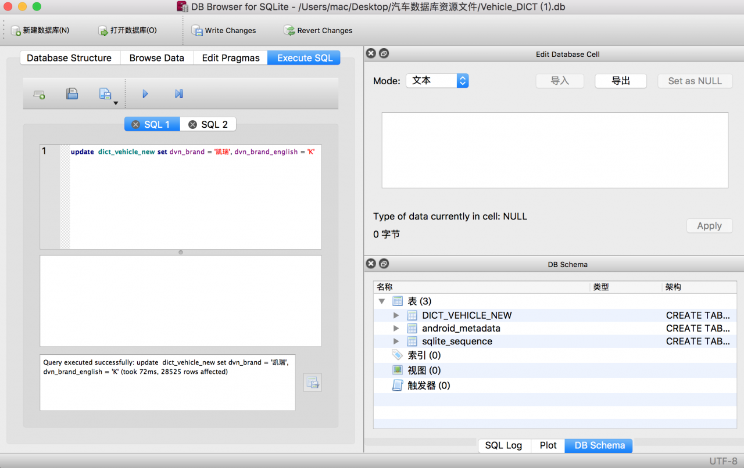Switch to the Browse Data tab
This screenshot has height=468, width=744.
tap(157, 57)
